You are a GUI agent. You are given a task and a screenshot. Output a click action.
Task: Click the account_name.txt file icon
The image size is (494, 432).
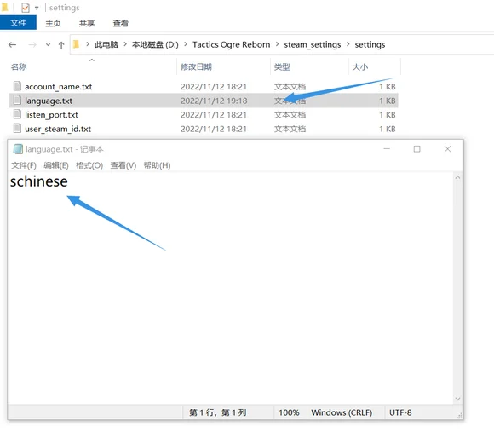[x=17, y=86]
